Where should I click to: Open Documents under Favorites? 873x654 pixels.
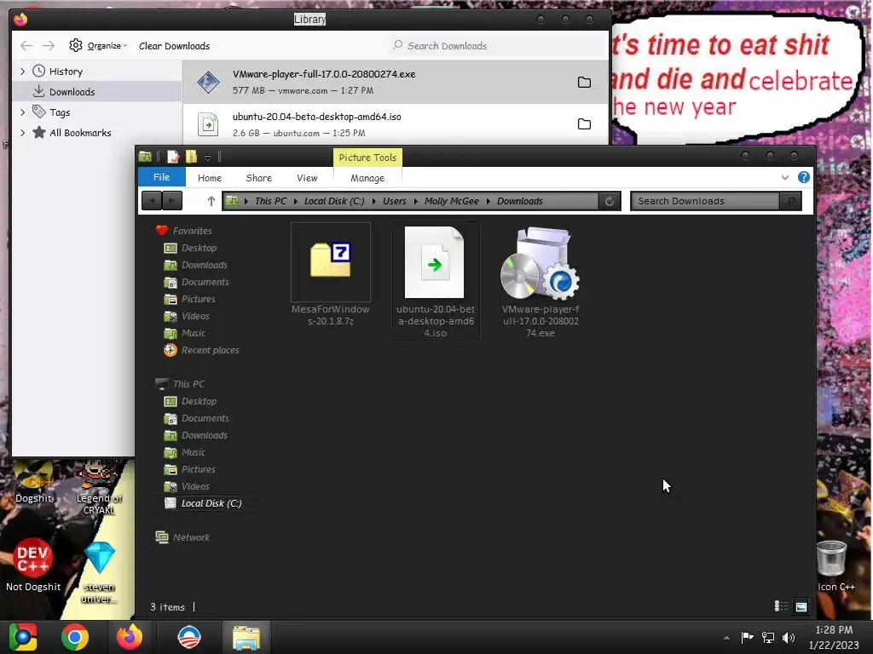[197, 282]
